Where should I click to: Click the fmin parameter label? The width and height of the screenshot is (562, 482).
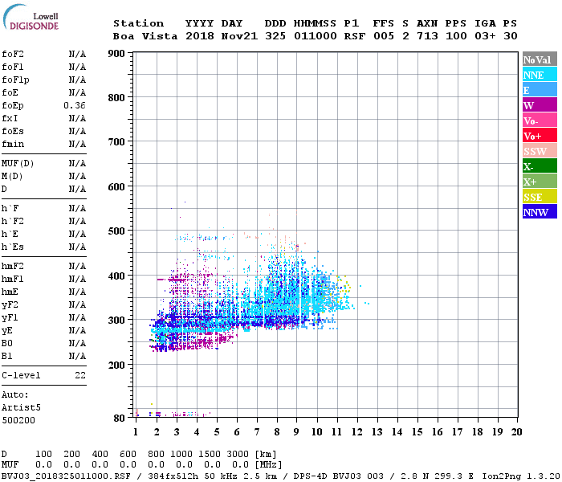coord(13,144)
